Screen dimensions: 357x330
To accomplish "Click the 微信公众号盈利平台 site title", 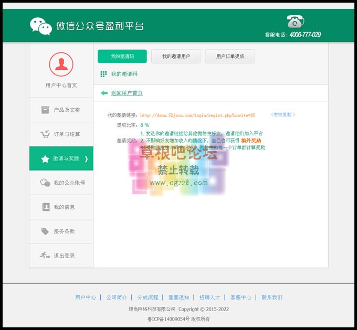I will 100,26.
